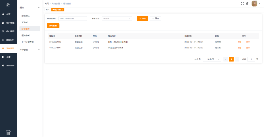Click the cloud logo in sidebar
This screenshot has width=264, height=137.
pos(8,5)
